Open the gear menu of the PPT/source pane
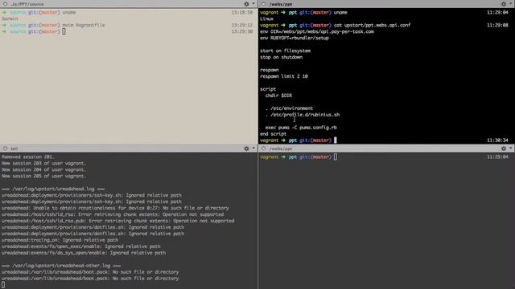515x289 pixels. click(246, 4)
